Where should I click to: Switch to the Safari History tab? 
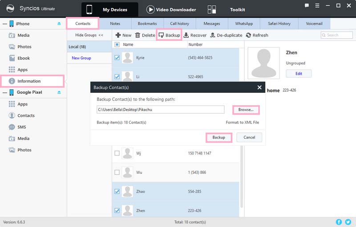[279, 24]
